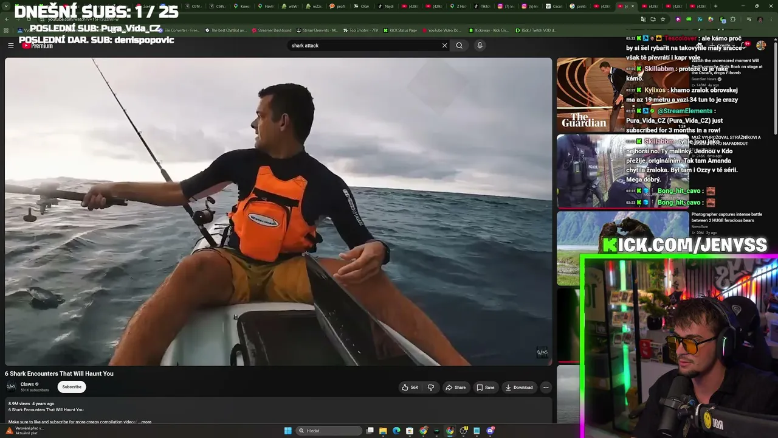Open the YouTube guide hamburger menu

pos(10,46)
